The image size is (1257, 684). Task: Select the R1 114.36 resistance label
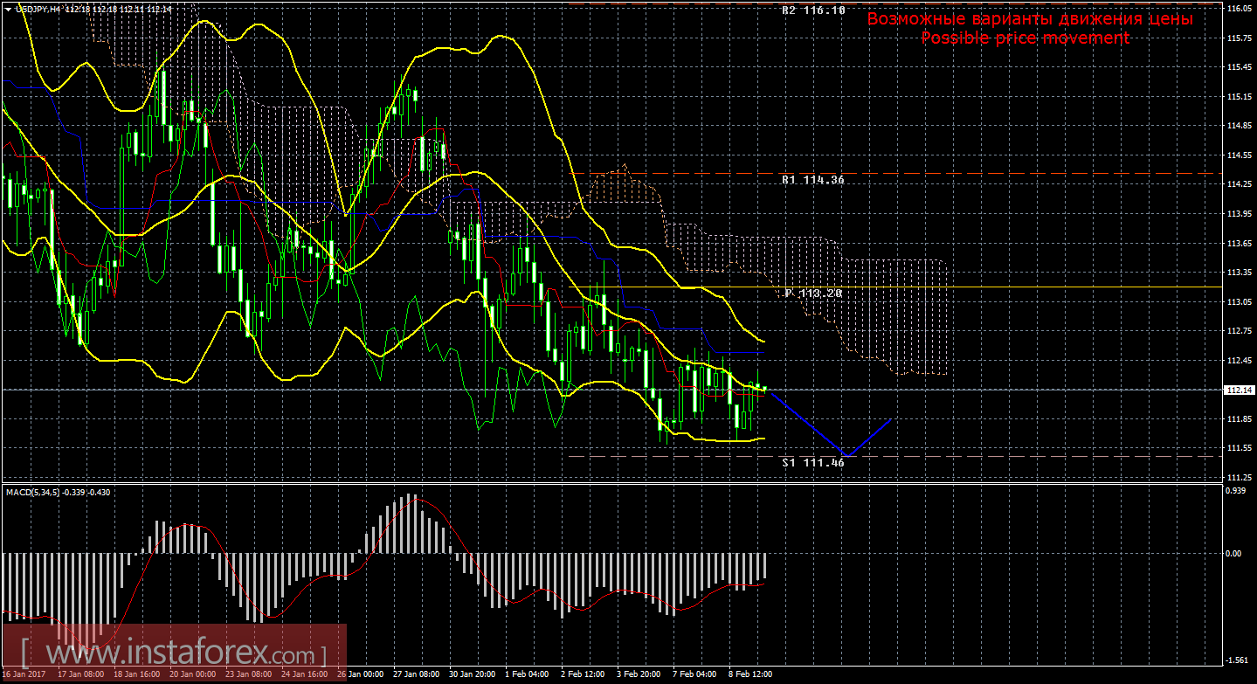pyautogui.click(x=813, y=179)
